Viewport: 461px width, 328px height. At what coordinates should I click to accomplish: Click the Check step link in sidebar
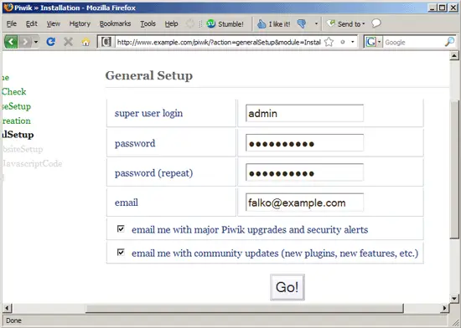tap(13, 91)
